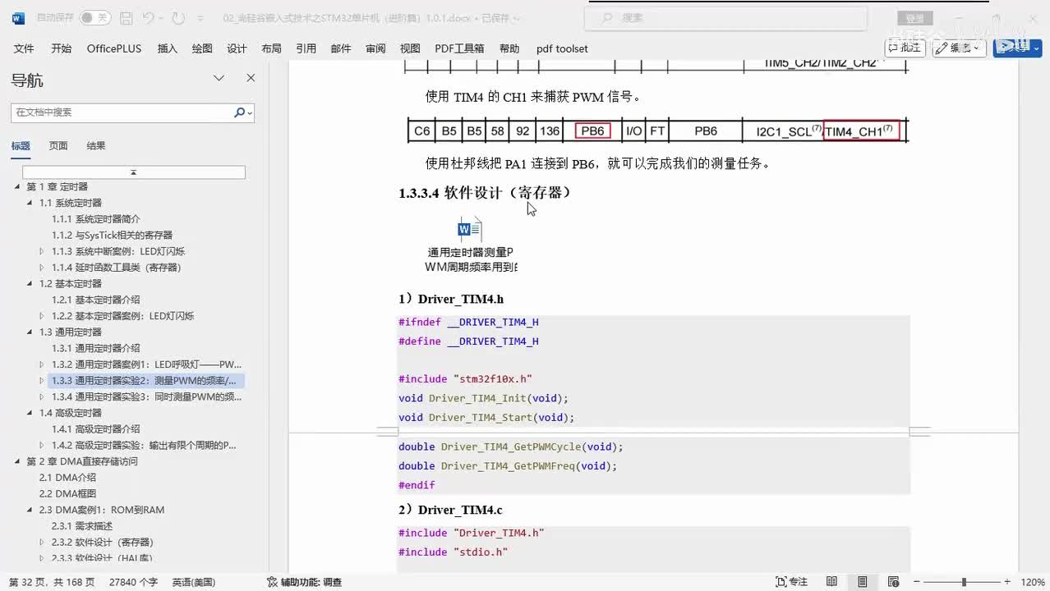1050x591 pixels.
Task: Open navigation pane options dropdown arrow
Action: (x=219, y=78)
